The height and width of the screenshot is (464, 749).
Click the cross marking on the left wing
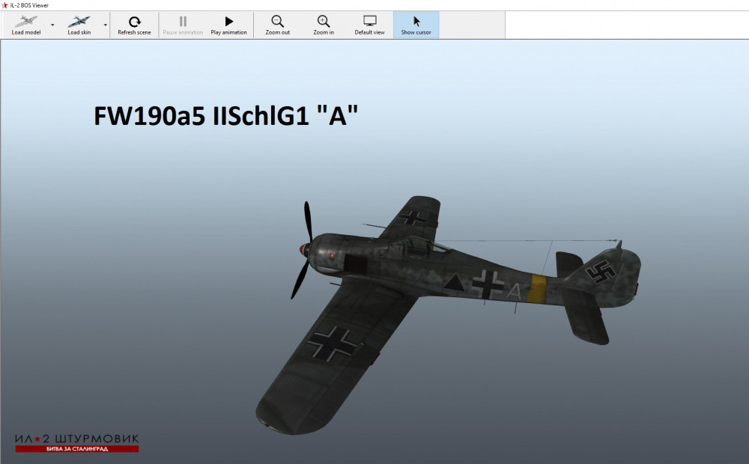(x=333, y=344)
